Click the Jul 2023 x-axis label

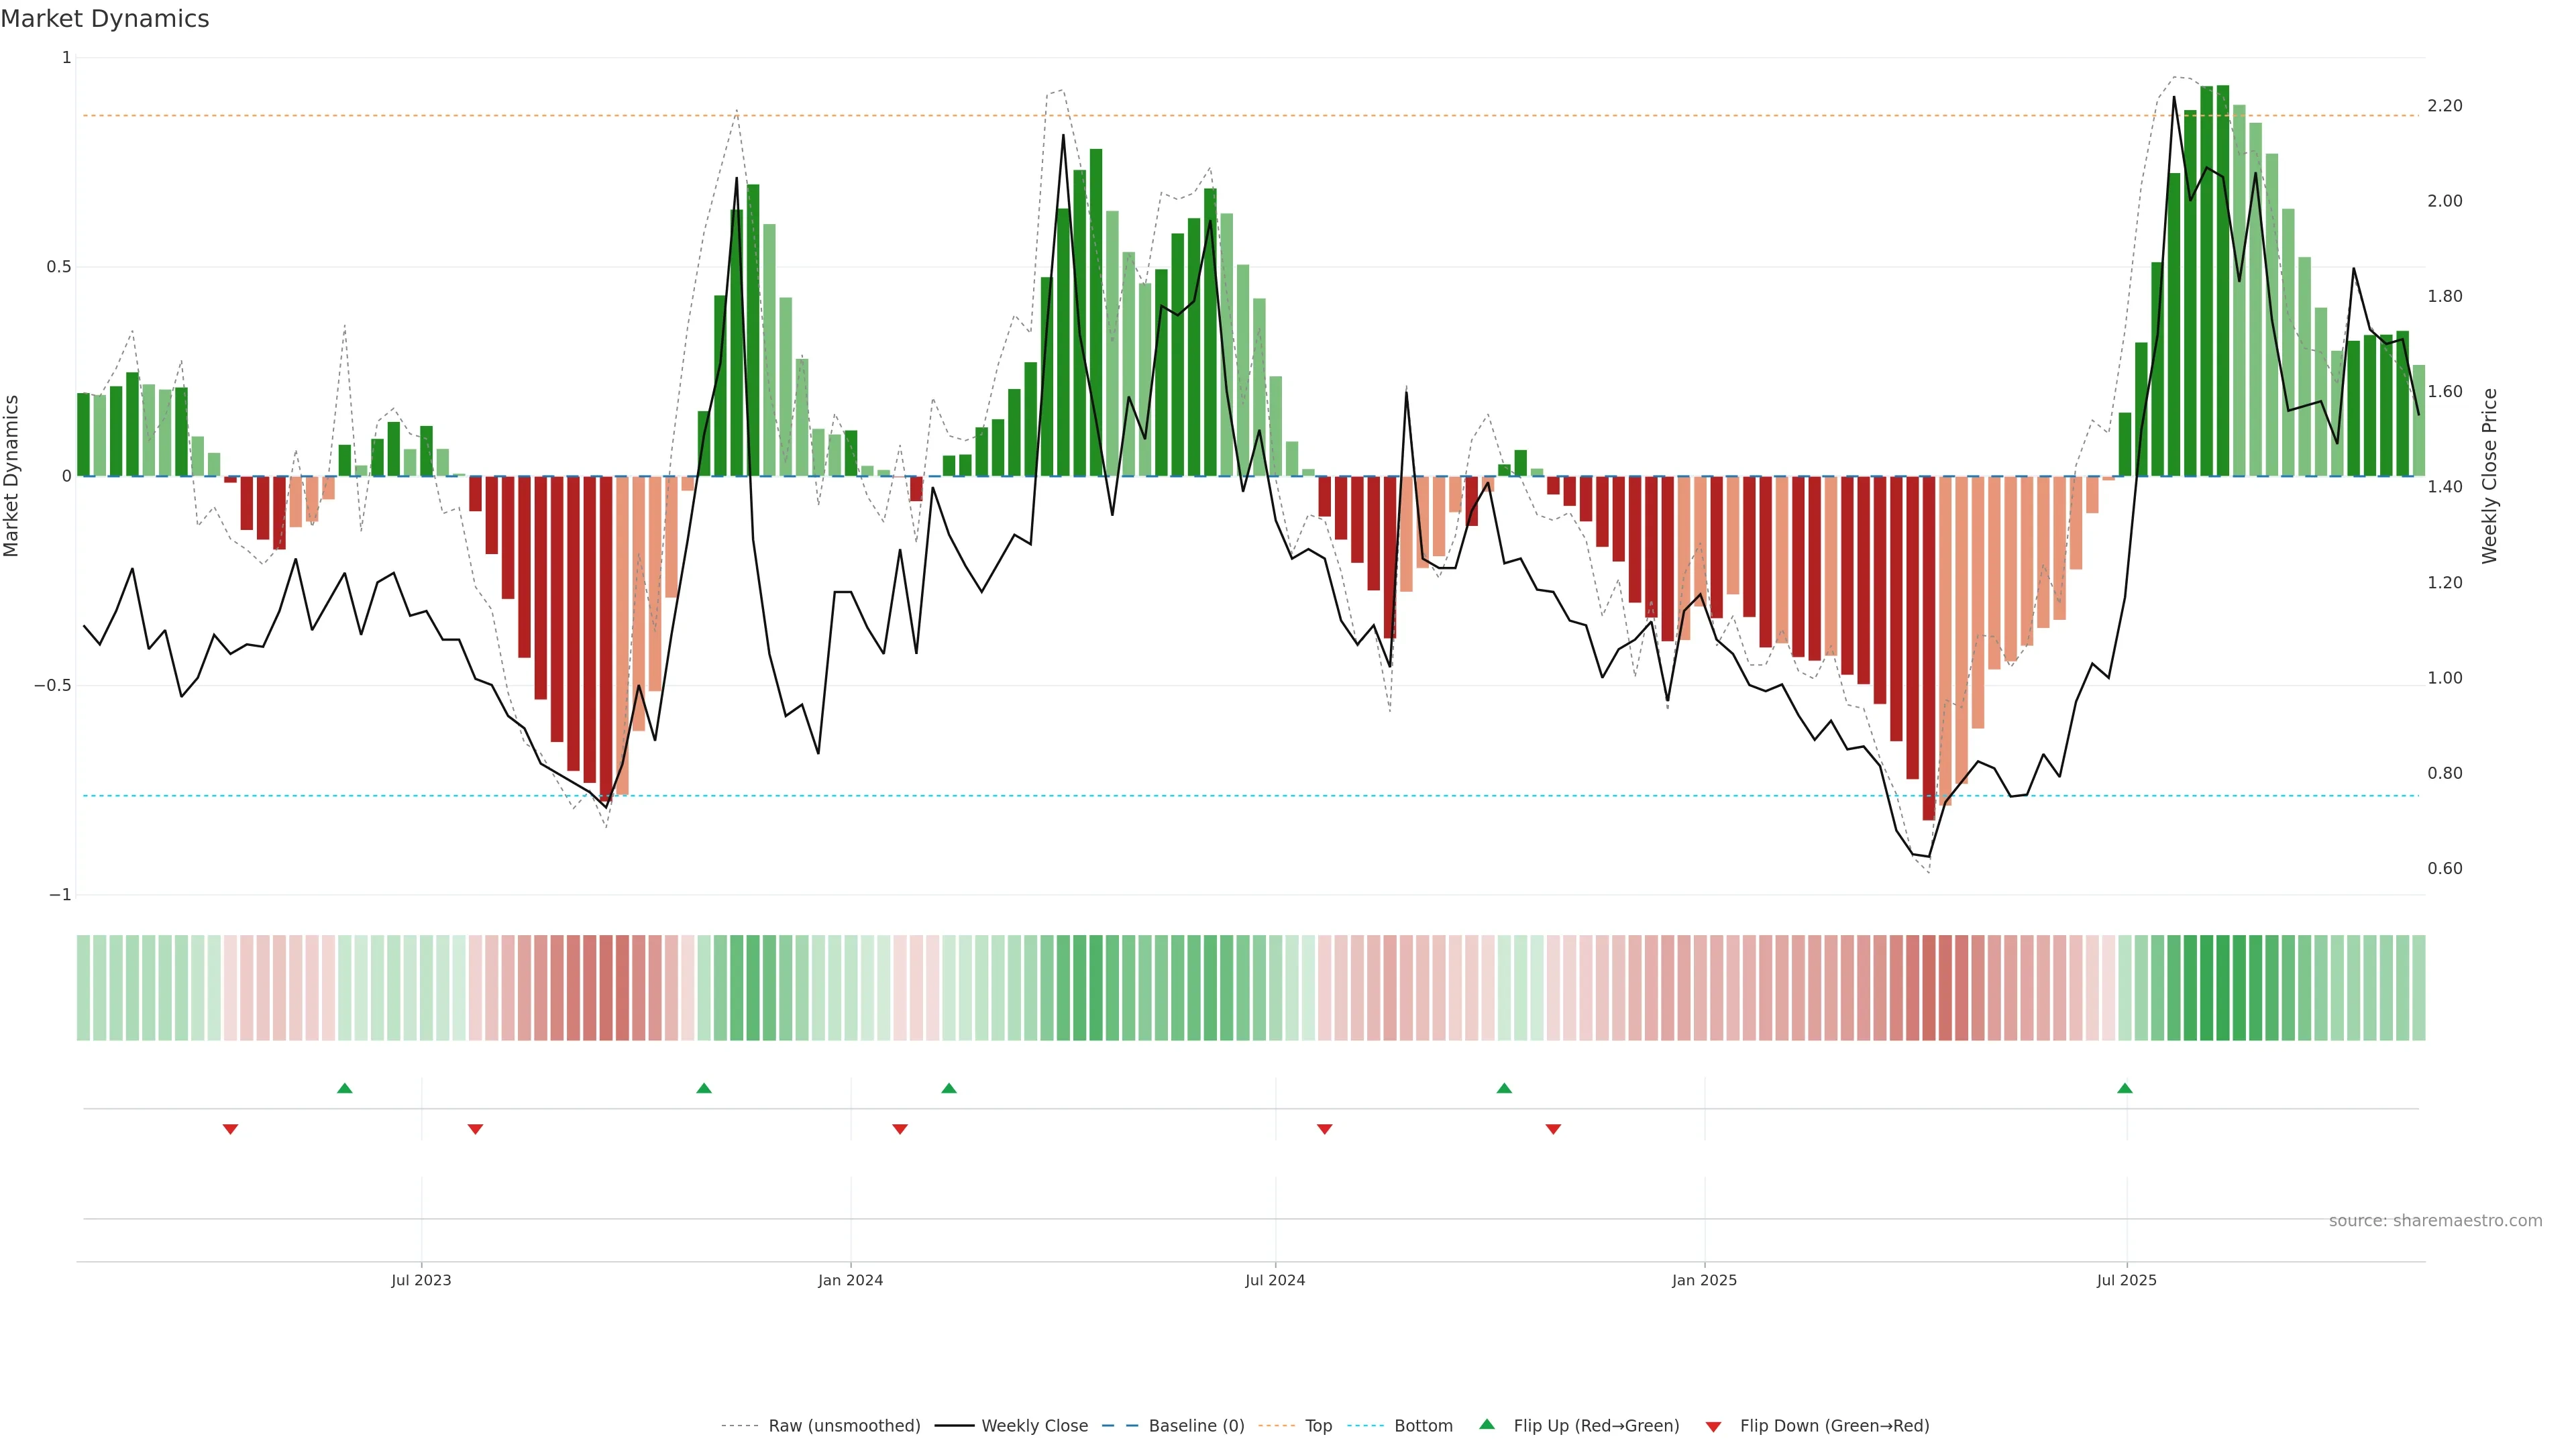click(421, 1280)
